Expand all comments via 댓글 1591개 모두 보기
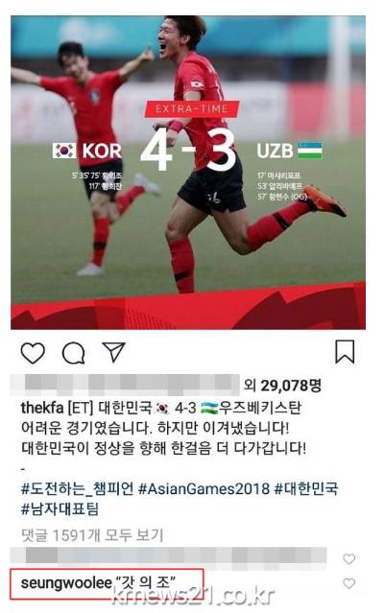This screenshot has height=613, width=384. pos(92,534)
